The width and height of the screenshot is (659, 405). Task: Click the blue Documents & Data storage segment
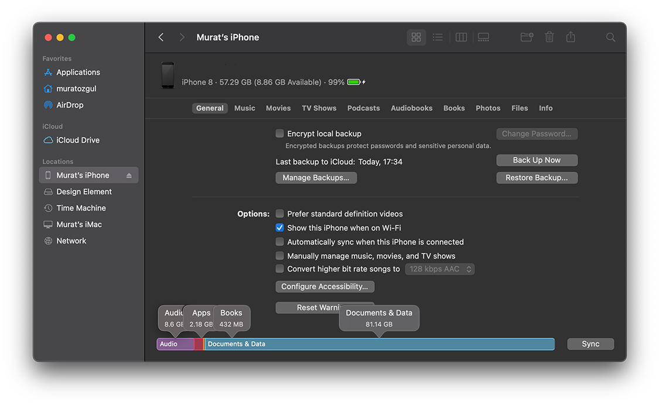[380, 344]
